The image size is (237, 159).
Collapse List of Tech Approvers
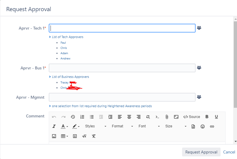click(66, 37)
